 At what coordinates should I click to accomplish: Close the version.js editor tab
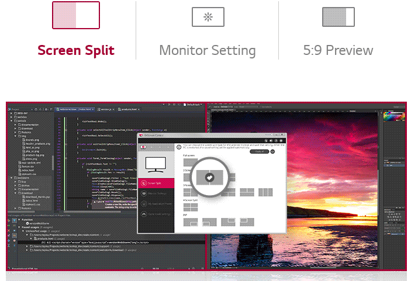113,109
